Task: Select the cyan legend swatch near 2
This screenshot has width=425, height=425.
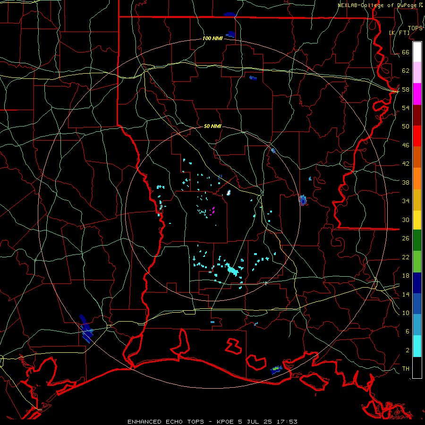Action: pos(417,346)
